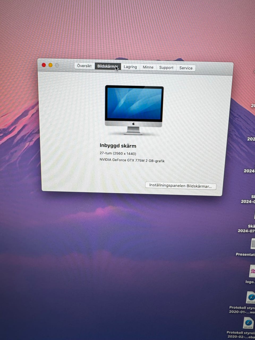Image resolution: width=255 pixels, height=340 pixels.
Task: Open the Support tab
Action: 166,68
